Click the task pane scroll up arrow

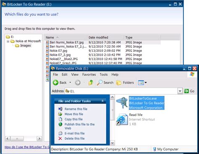coord(113,97)
